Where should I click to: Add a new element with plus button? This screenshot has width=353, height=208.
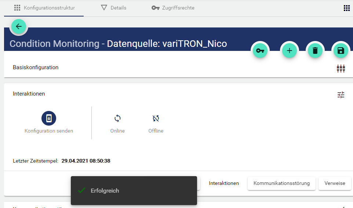pyautogui.click(x=289, y=51)
